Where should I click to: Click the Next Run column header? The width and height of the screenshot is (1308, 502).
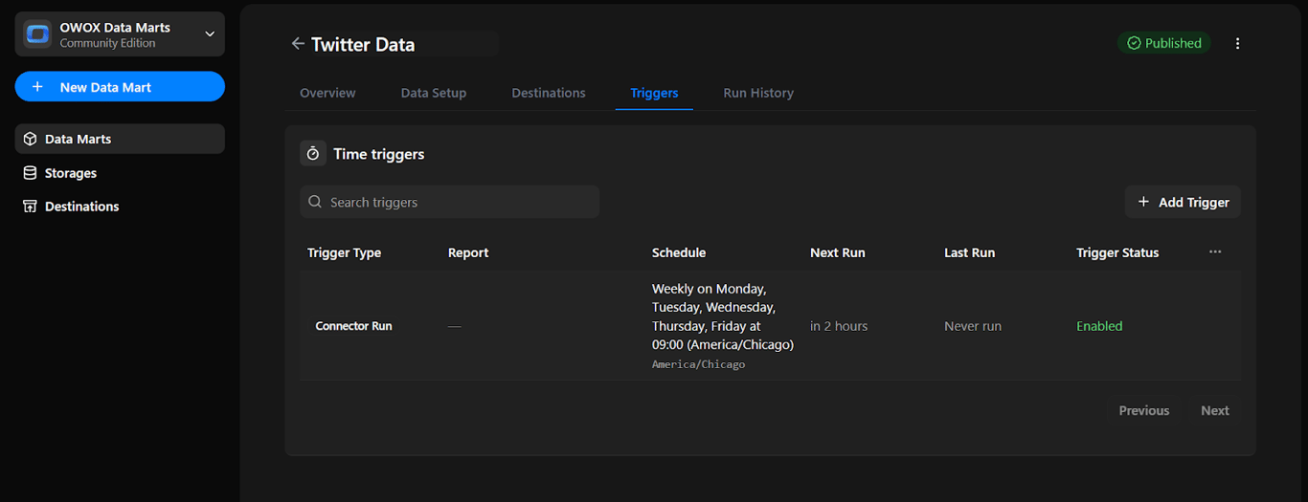coord(838,252)
